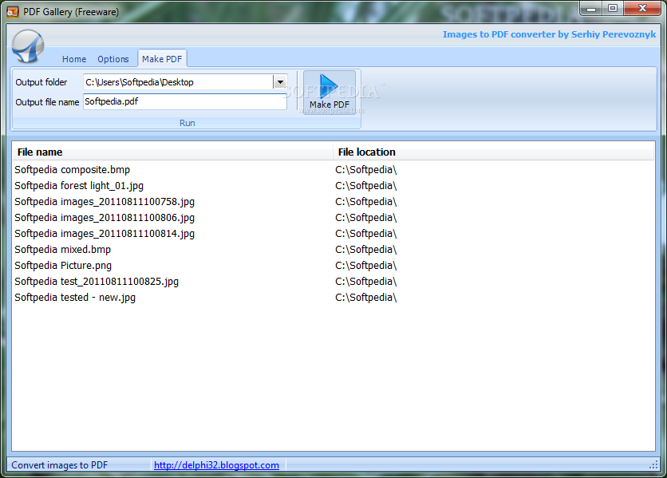Screen dimensions: 667x478
Task: Open the Output folder dropdown arrow
Action: pyautogui.click(x=280, y=82)
